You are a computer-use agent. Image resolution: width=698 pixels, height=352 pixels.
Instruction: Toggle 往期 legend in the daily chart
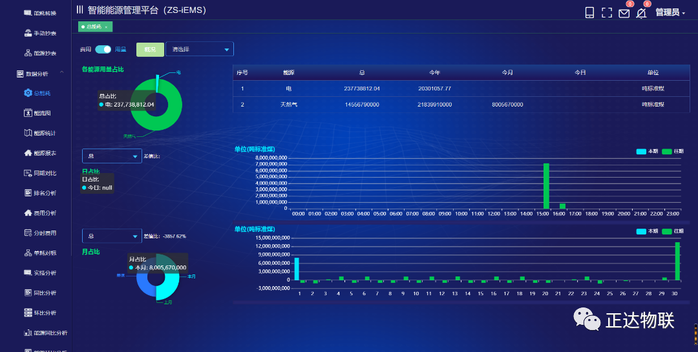coord(672,231)
